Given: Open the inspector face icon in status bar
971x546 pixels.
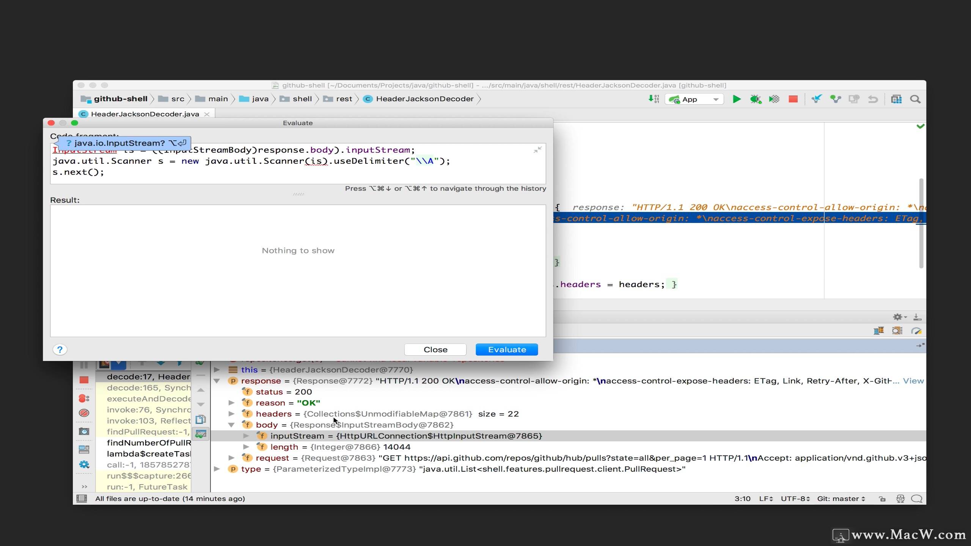Looking at the screenshot, I should coord(900,499).
